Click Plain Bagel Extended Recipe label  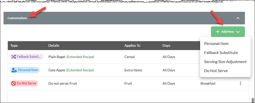click(x=80, y=57)
